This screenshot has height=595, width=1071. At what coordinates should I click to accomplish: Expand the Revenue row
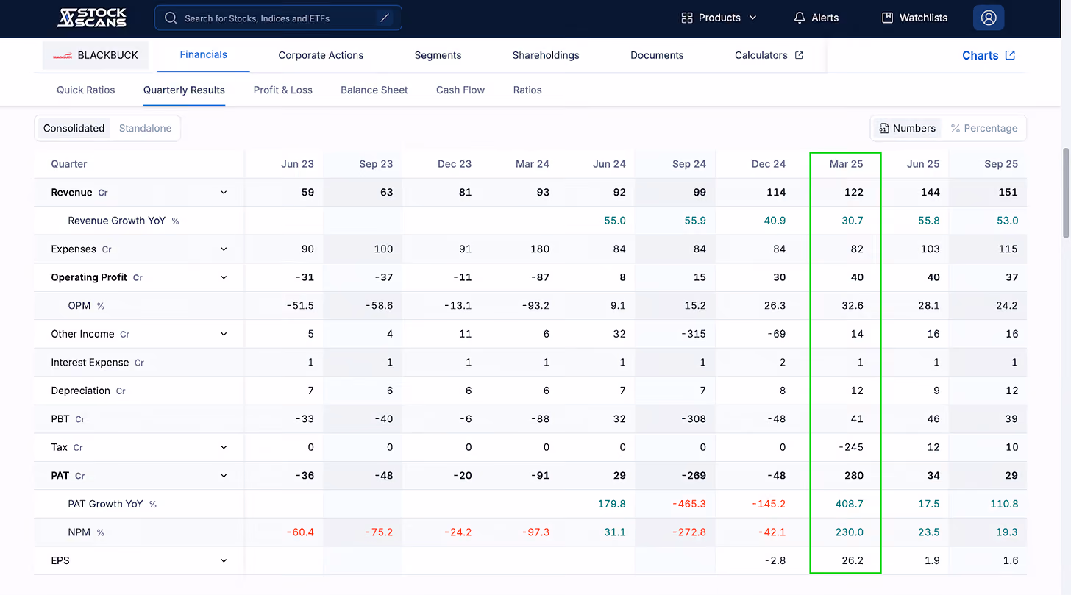(x=224, y=193)
